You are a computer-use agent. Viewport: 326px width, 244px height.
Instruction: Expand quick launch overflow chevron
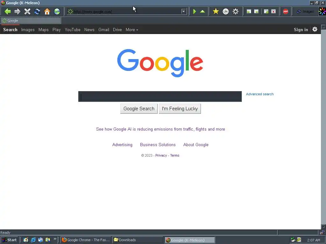click(55, 239)
